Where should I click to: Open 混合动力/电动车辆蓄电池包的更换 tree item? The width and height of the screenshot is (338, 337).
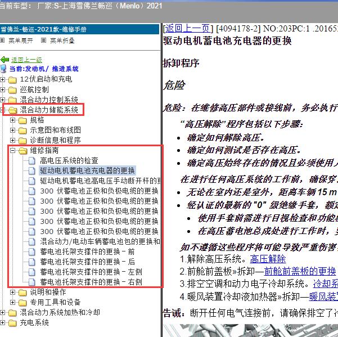100,242
